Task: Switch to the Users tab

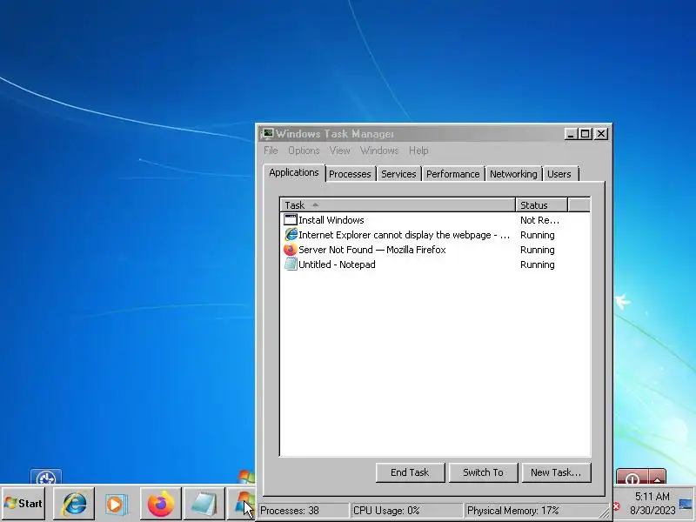Action: (x=559, y=174)
